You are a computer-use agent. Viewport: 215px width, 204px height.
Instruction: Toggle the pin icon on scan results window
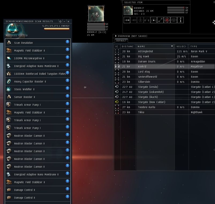(60, 21)
